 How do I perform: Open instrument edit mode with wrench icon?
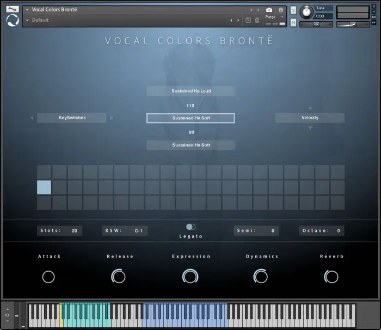point(12,9)
